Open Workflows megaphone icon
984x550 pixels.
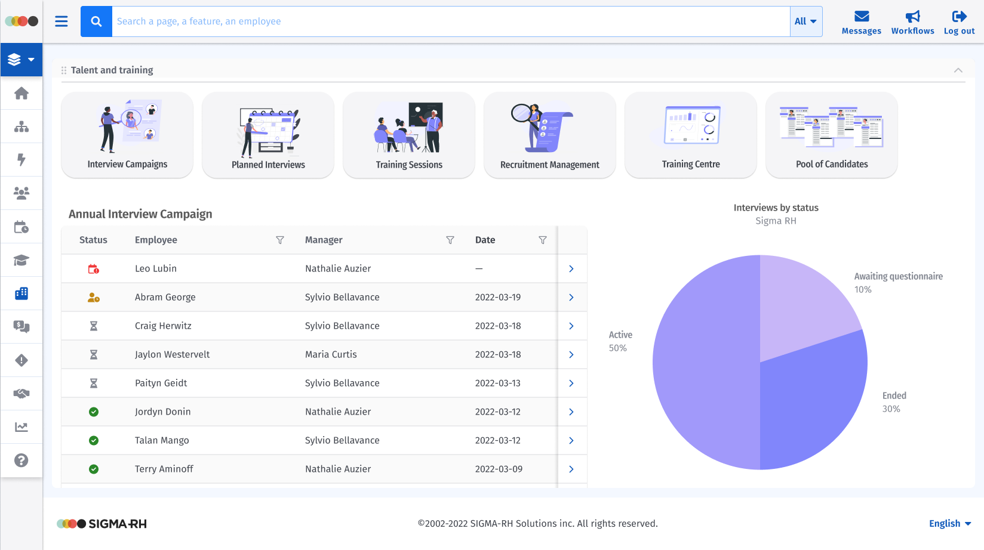(912, 22)
